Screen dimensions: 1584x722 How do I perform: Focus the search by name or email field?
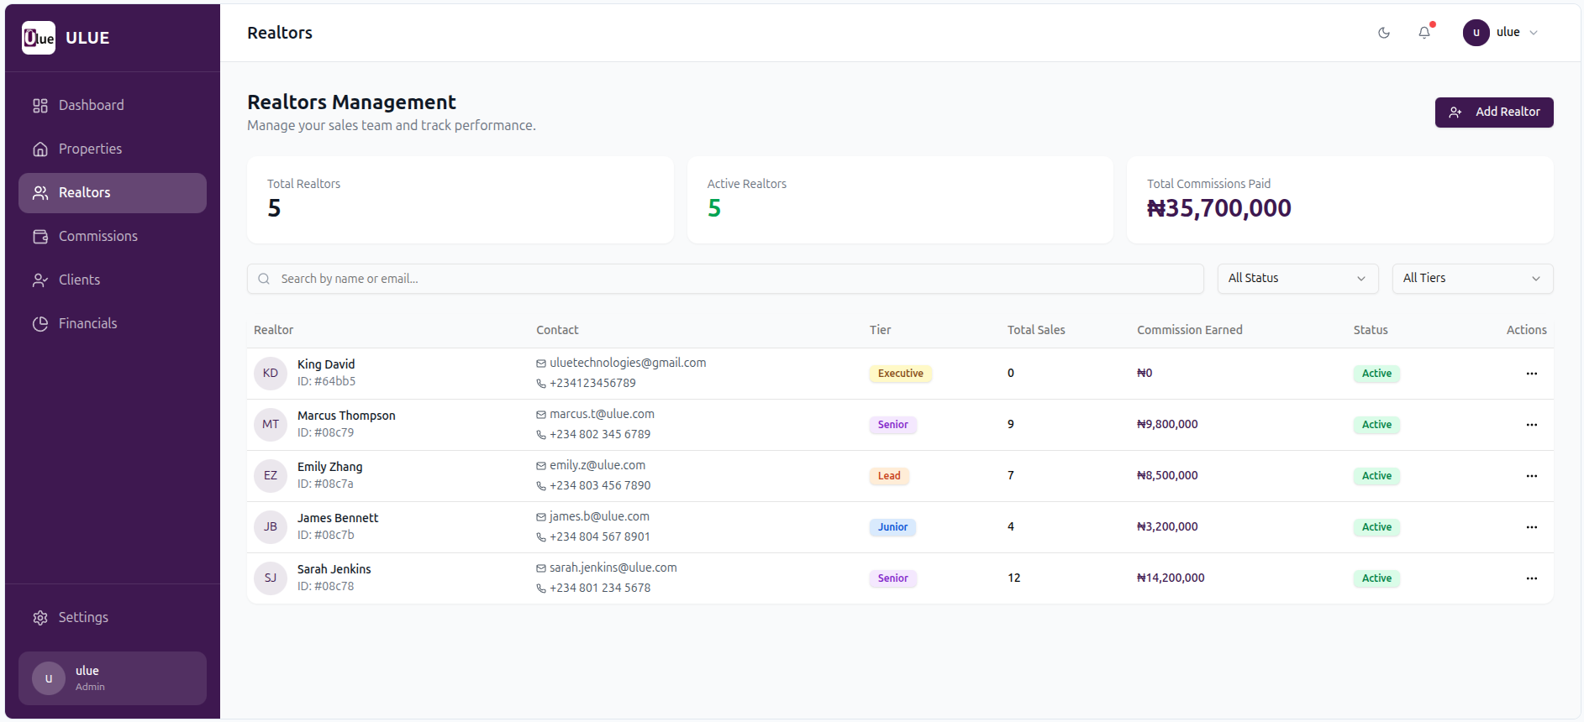pyautogui.click(x=724, y=279)
